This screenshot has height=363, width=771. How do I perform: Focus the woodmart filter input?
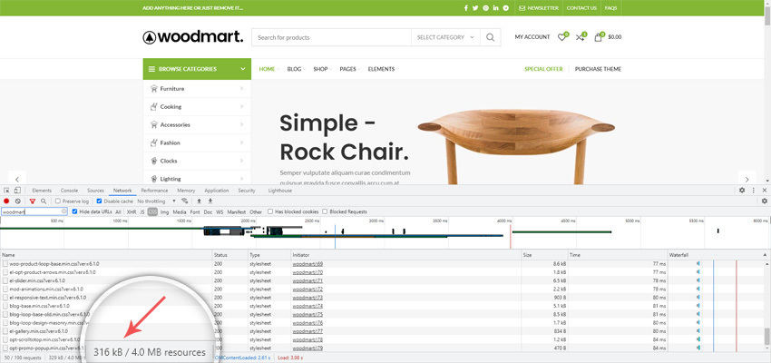(x=33, y=211)
